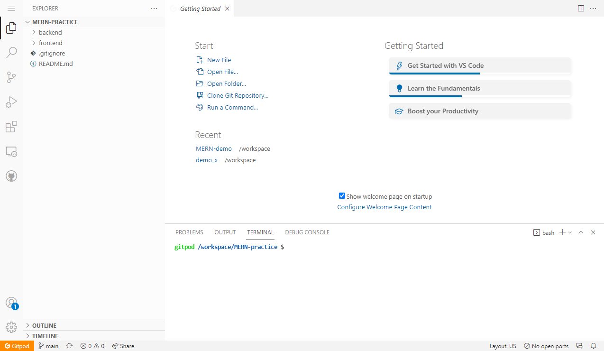The width and height of the screenshot is (604, 351).
Task: Open recent MERN-demo workspace
Action: click(214, 148)
